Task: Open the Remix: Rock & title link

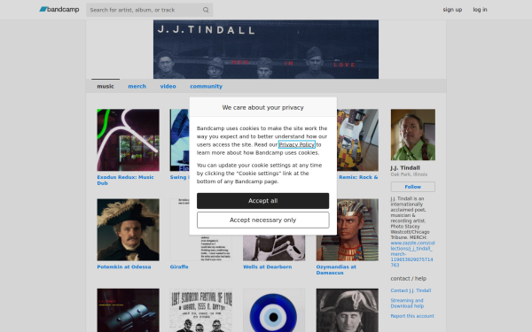Action: click(x=358, y=177)
